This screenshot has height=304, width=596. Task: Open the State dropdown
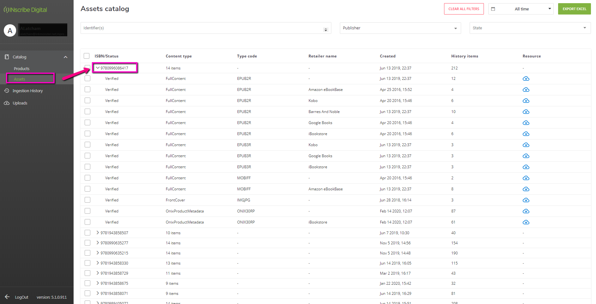530,28
